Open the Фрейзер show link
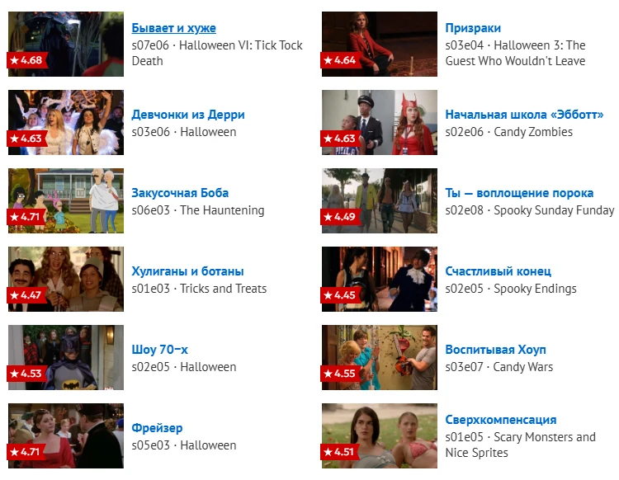The image size is (619, 480). (x=157, y=428)
